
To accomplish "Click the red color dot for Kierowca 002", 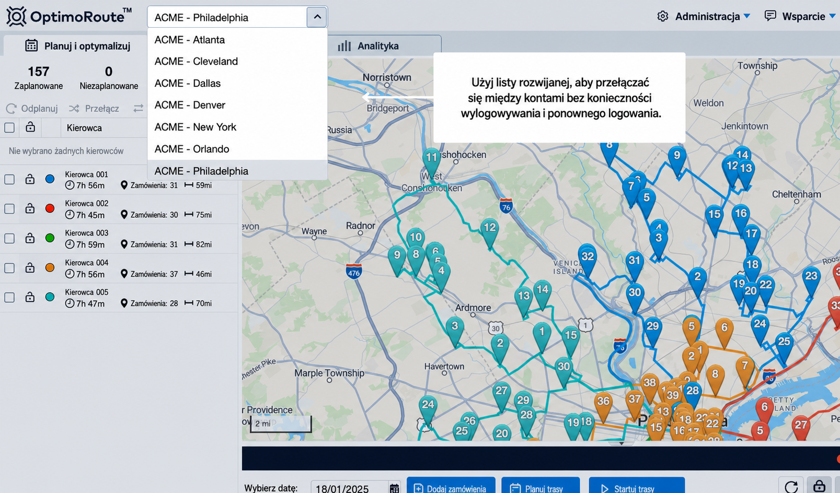I will 50,208.
